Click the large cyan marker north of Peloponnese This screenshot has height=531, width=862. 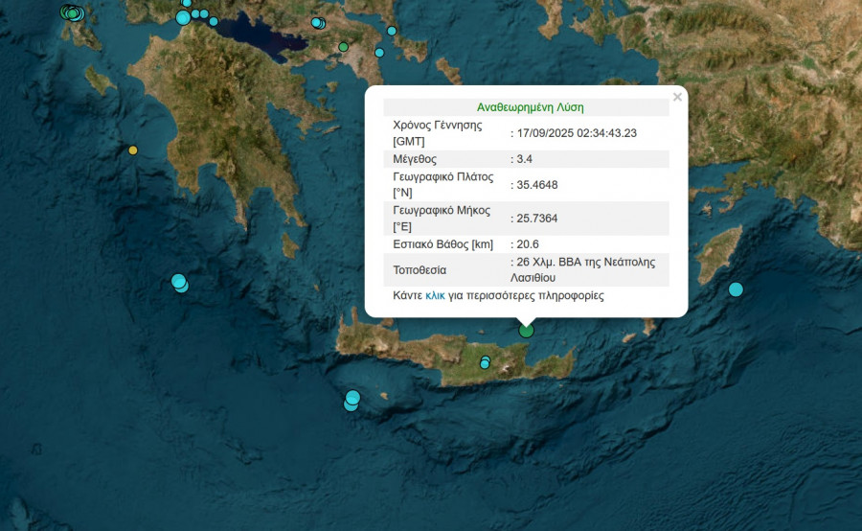pos(183,17)
